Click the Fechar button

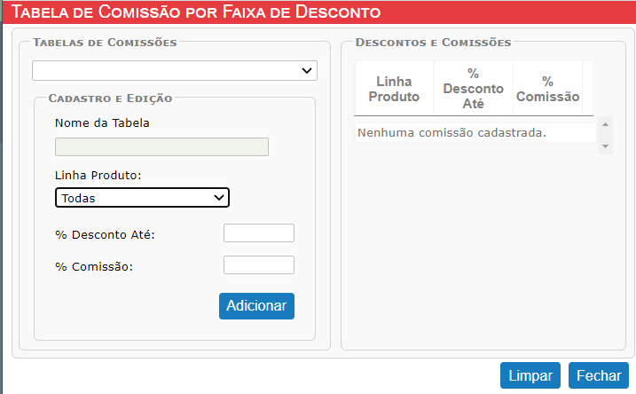tap(599, 375)
